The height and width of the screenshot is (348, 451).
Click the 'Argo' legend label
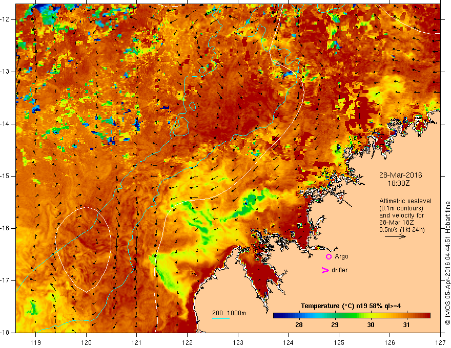click(x=341, y=256)
